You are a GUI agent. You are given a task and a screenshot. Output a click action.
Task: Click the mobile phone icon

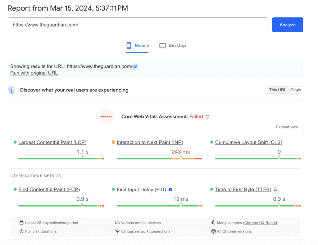click(129, 46)
